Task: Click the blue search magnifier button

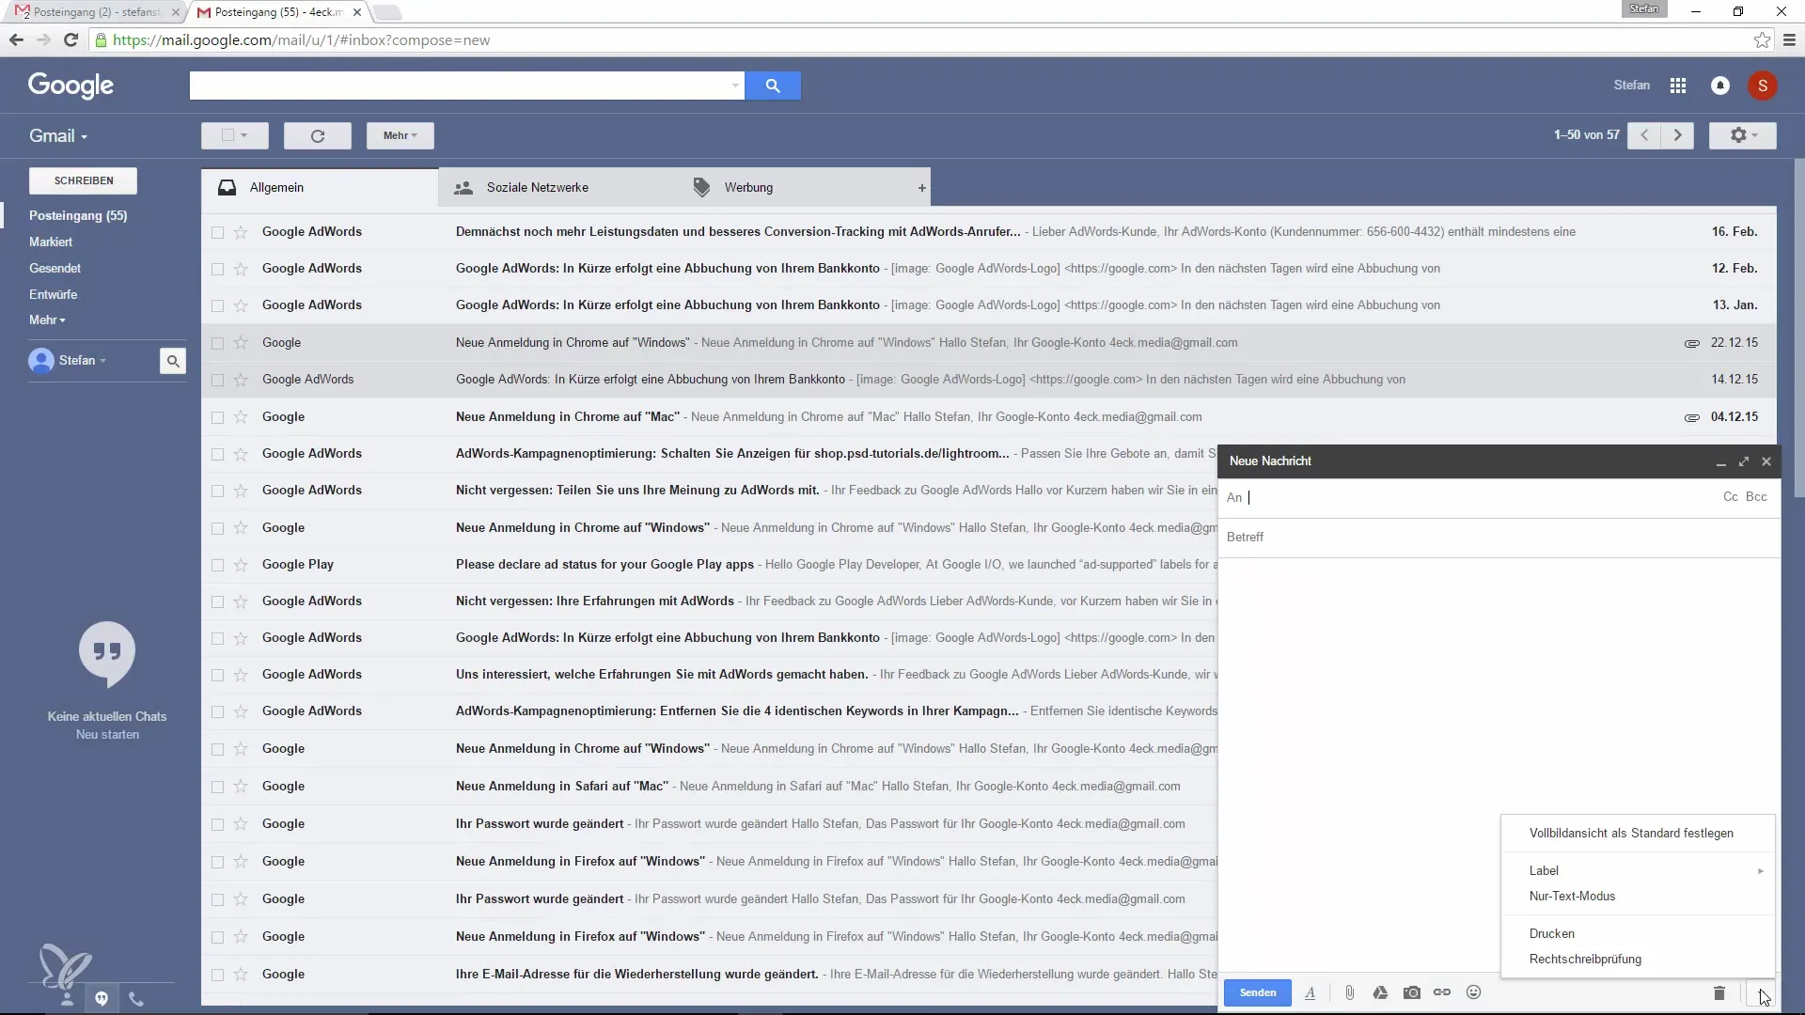Action: click(773, 86)
